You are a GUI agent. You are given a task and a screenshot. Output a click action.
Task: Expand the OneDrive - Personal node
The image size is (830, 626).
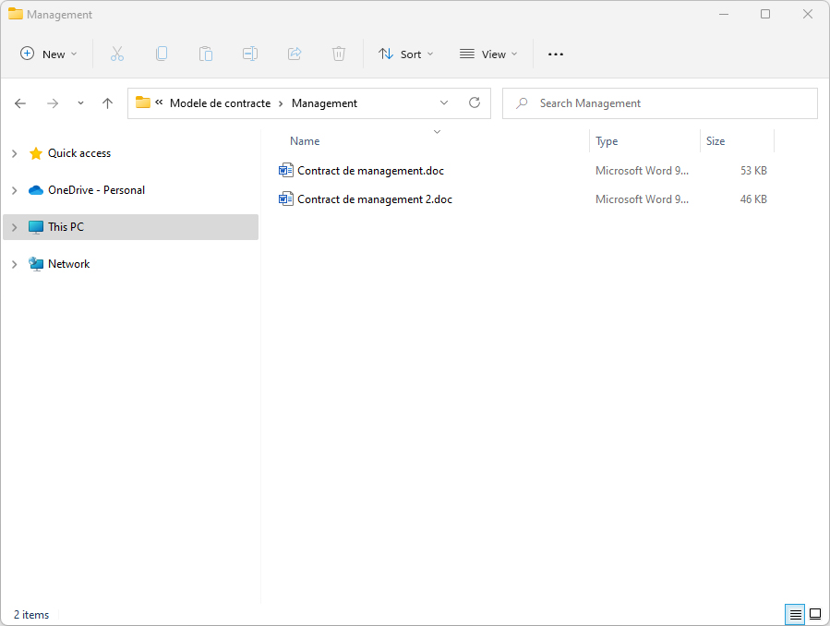point(14,190)
